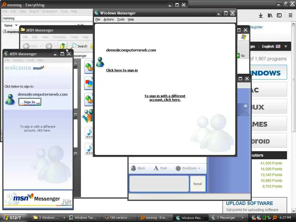Viewport: 296px width, 222px height.
Task: Click the browser scrollbar down arrow
Action: pyautogui.click(x=293, y=210)
